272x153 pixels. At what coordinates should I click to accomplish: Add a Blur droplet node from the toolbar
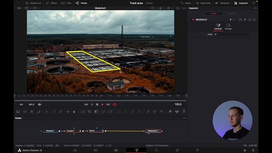(74, 111)
